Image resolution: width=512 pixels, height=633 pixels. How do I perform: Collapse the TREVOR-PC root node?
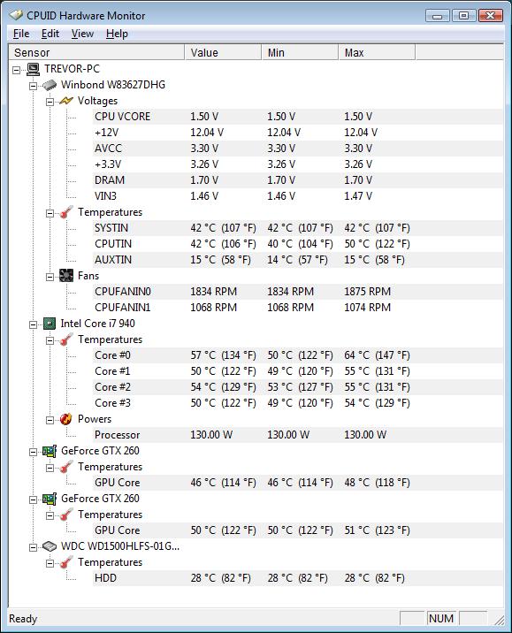(16, 70)
